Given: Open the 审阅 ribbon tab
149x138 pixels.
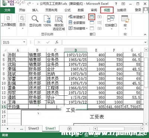Looking at the screenshot, I should pos(94,10).
